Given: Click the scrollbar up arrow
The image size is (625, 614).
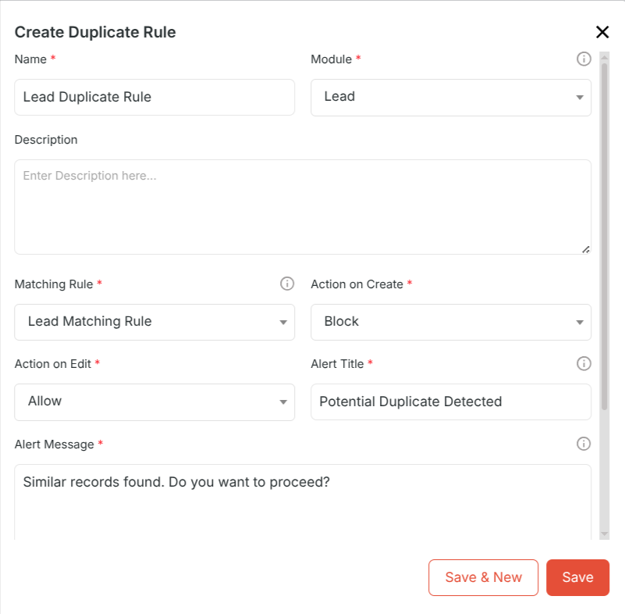Looking at the screenshot, I should (x=604, y=57).
